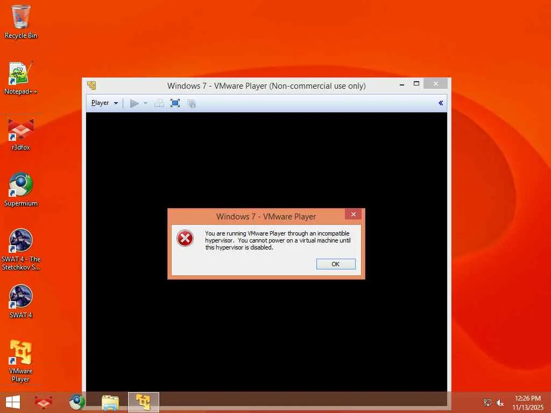Minimize the VMware Player window

(x=401, y=84)
